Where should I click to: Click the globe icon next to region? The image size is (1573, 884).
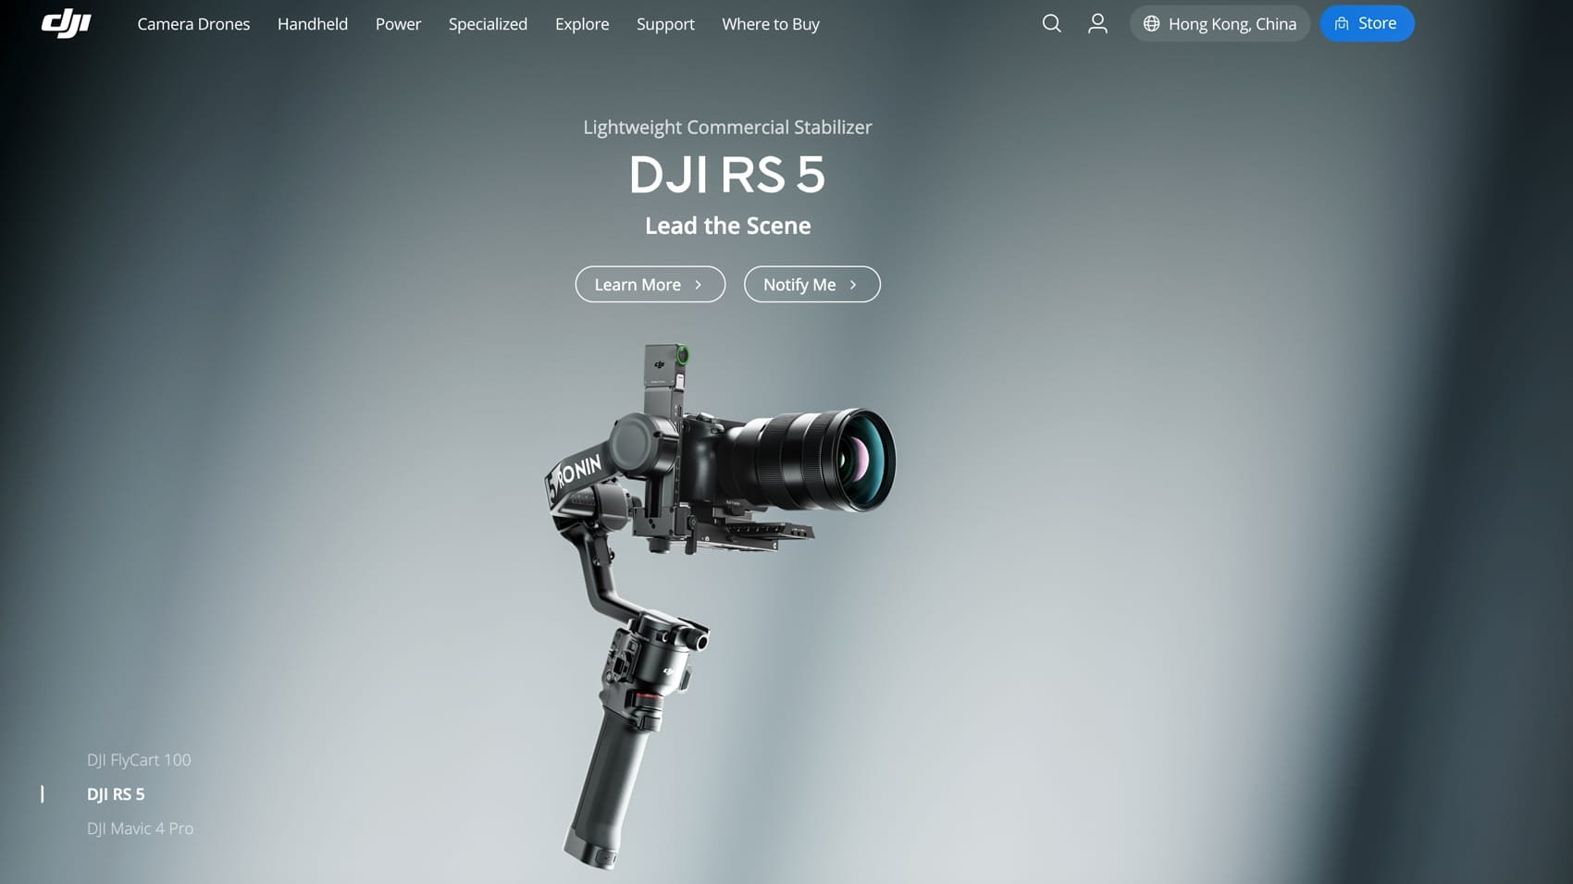coord(1150,24)
